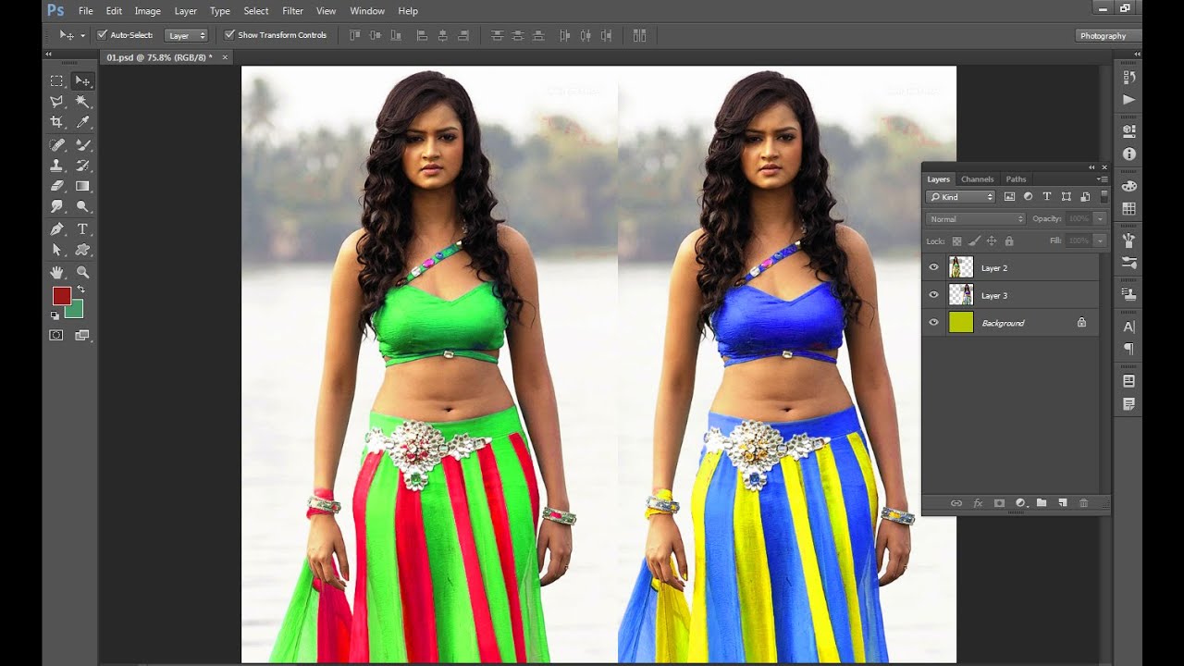
Task: Create a new layer
Action: (x=1063, y=503)
